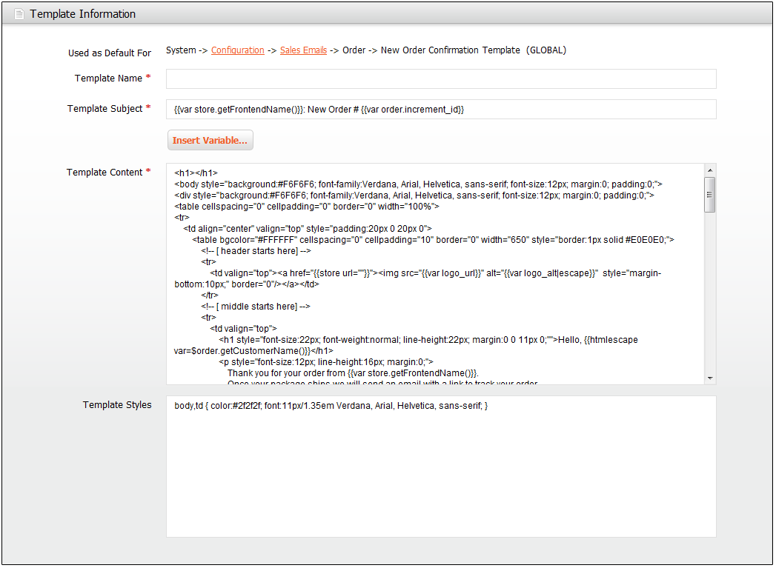The width and height of the screenshot is (776, 568).
Task: Click the scroll up arrow in Template Content
Action: click(709, 170)
